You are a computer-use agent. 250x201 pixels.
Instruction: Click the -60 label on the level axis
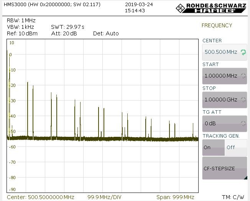point(12,147)
